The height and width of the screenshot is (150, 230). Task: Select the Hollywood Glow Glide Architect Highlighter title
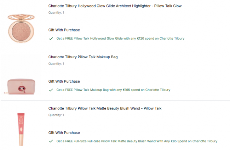coord(115,6)
